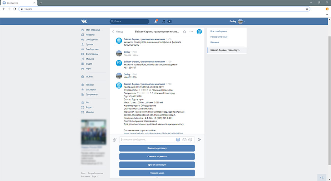331x181 pixels.
Task: Go back with the 'Назад' link
Action: tap(117, 32)
